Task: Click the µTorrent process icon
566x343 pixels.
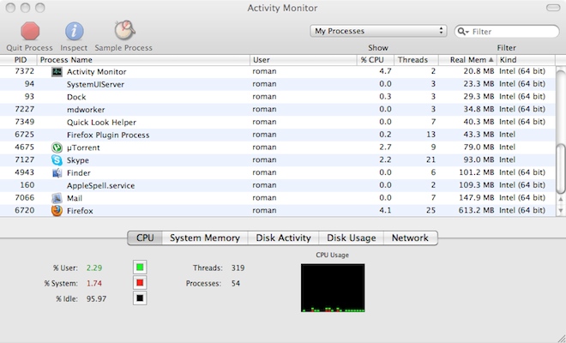Action: [x=57, y=147]
